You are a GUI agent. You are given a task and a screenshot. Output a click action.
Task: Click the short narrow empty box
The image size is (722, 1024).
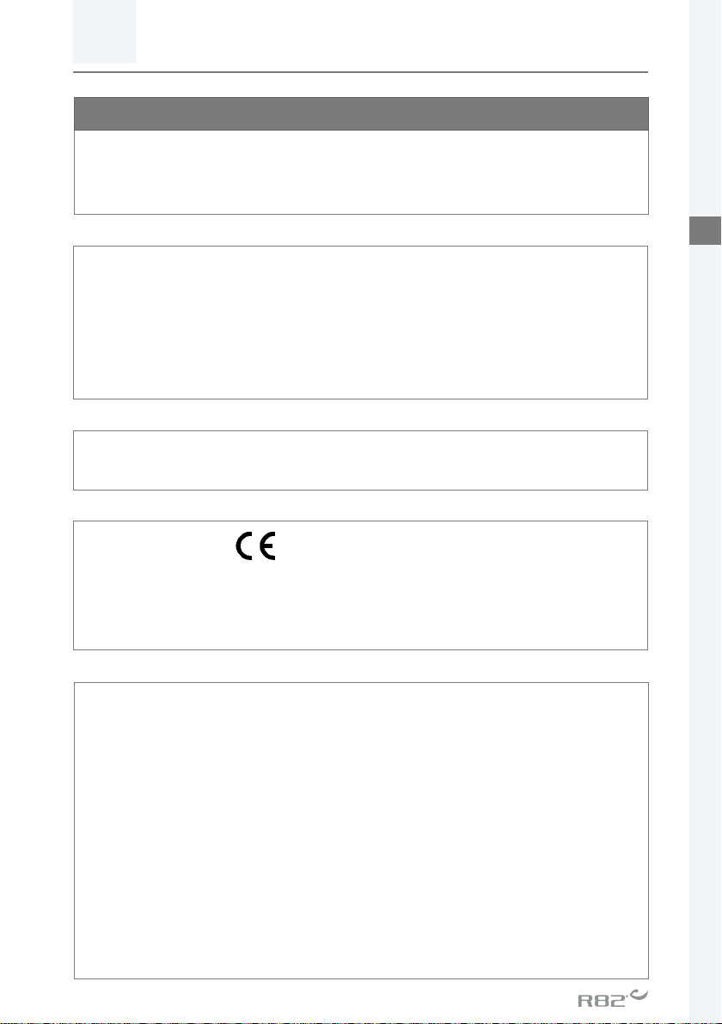(361, 460)
